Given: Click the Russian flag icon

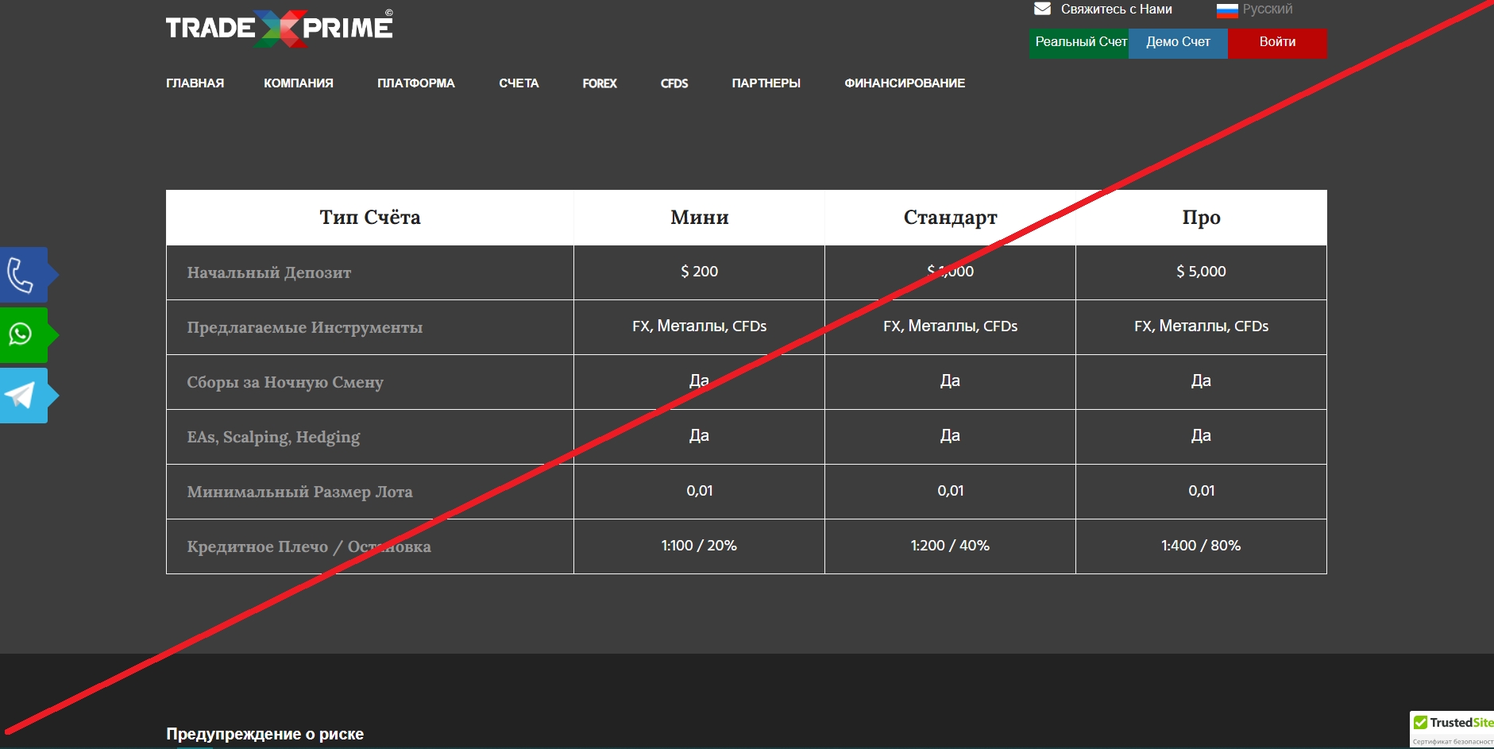Looking at the screenshot, I should (1227, 10).
